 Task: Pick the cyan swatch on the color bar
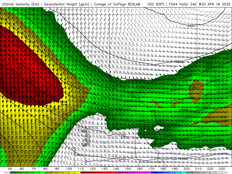(184, 173)
